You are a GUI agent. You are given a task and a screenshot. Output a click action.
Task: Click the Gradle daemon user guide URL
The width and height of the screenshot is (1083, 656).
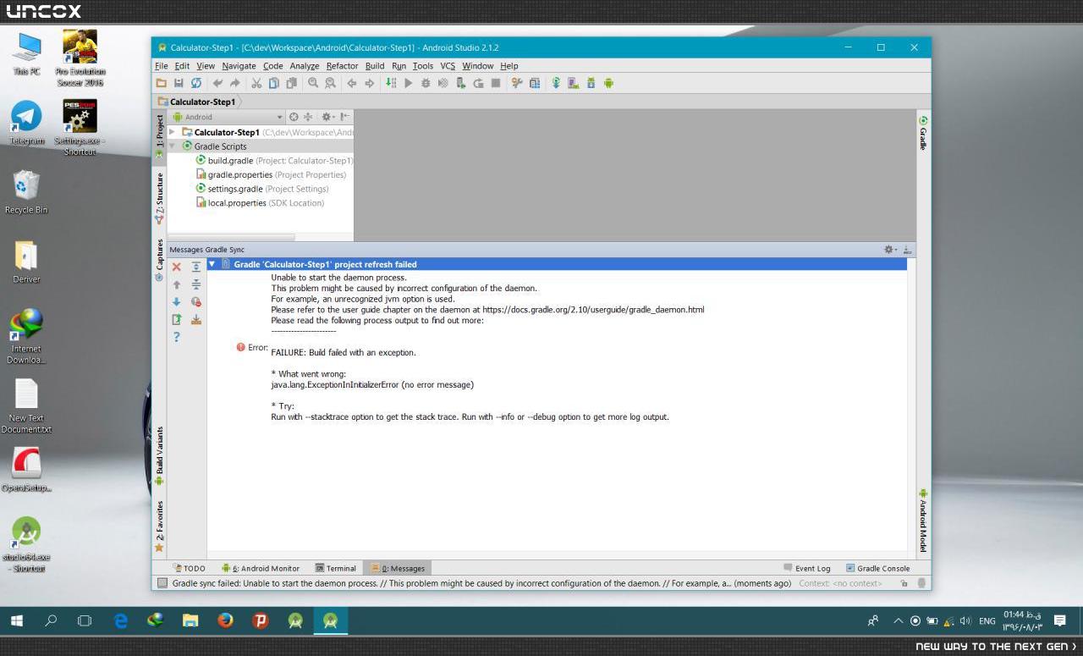(x=592, y=310)
